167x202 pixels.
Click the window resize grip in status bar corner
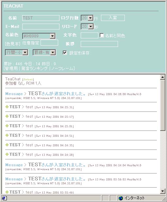pos(163,198)
